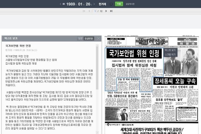The height and width of the screenshot is (134, 201).
Task: Click the text panel scrollbar up arrow
Action: (x=97, y=46)
